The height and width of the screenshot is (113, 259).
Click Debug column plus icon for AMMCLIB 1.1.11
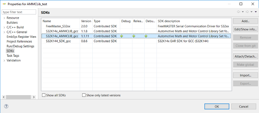[121, 36]
